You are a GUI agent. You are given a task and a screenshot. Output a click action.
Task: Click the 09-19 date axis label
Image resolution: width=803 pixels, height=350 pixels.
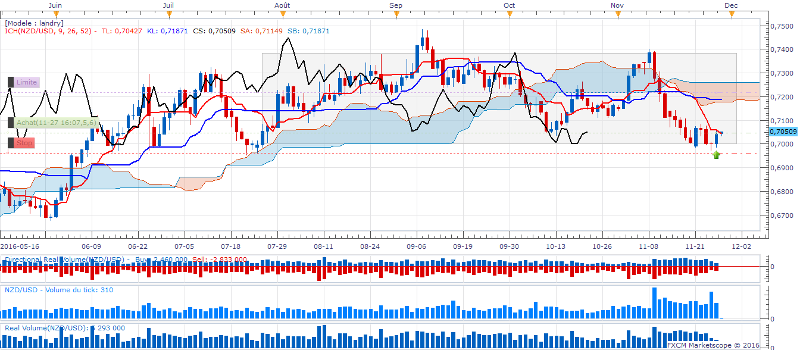(463, 246)
